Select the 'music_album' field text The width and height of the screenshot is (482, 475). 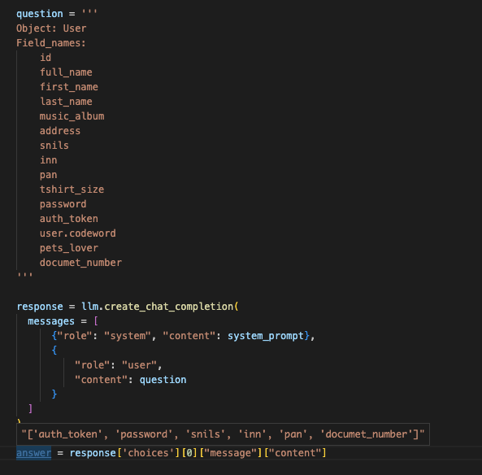pyautogui.click(x=72, y=116)
